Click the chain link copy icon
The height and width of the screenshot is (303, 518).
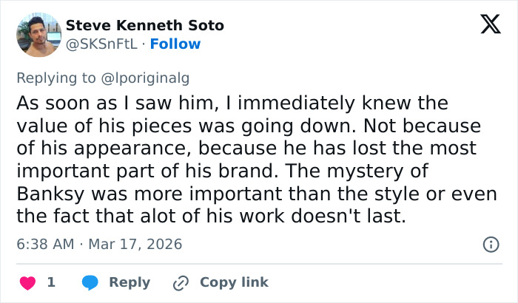[x=181, y=282]
